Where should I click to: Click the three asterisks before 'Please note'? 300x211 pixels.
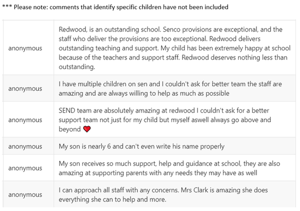[x=8, y=7]
